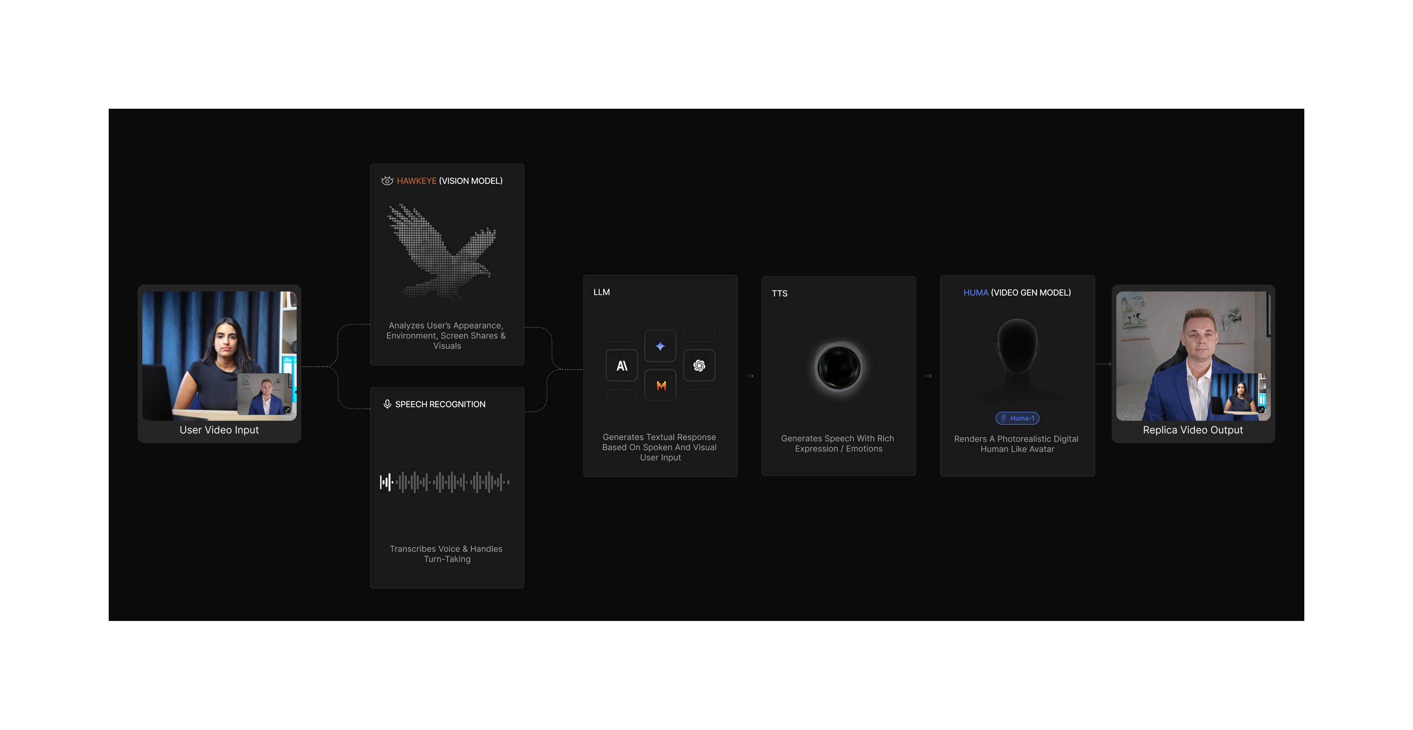Click the microphone icon beside Speech Recognition
Image resolution: width=1413 pixels, height=730 pixels.
[387, 404]
